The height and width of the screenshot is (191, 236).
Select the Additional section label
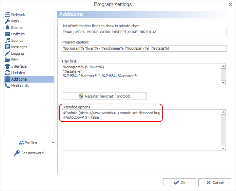coord(19,79)
